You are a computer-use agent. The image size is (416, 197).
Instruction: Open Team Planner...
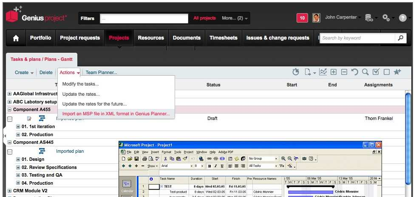point(102,72)
